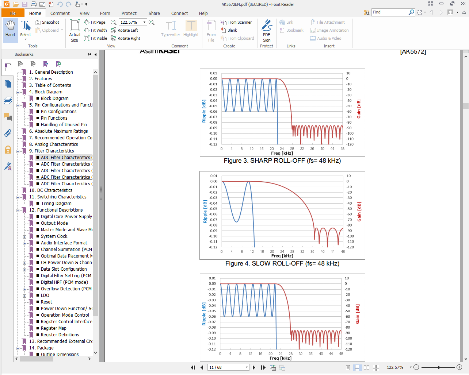Open the page number dropdown
469x375 pixels.
tap(247, 367)
